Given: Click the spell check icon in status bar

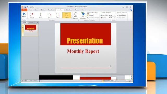Looking at the screenshot, I should (39, 81).
